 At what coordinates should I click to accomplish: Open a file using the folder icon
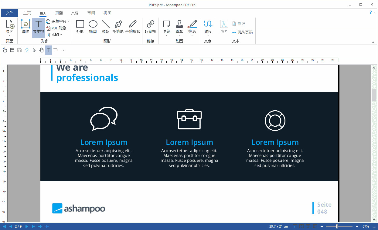12,50
